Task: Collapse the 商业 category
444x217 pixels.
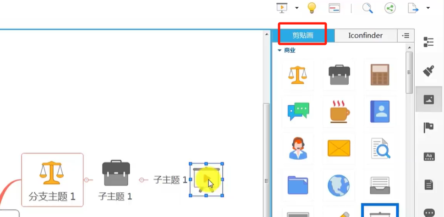Action: [280, 51]
